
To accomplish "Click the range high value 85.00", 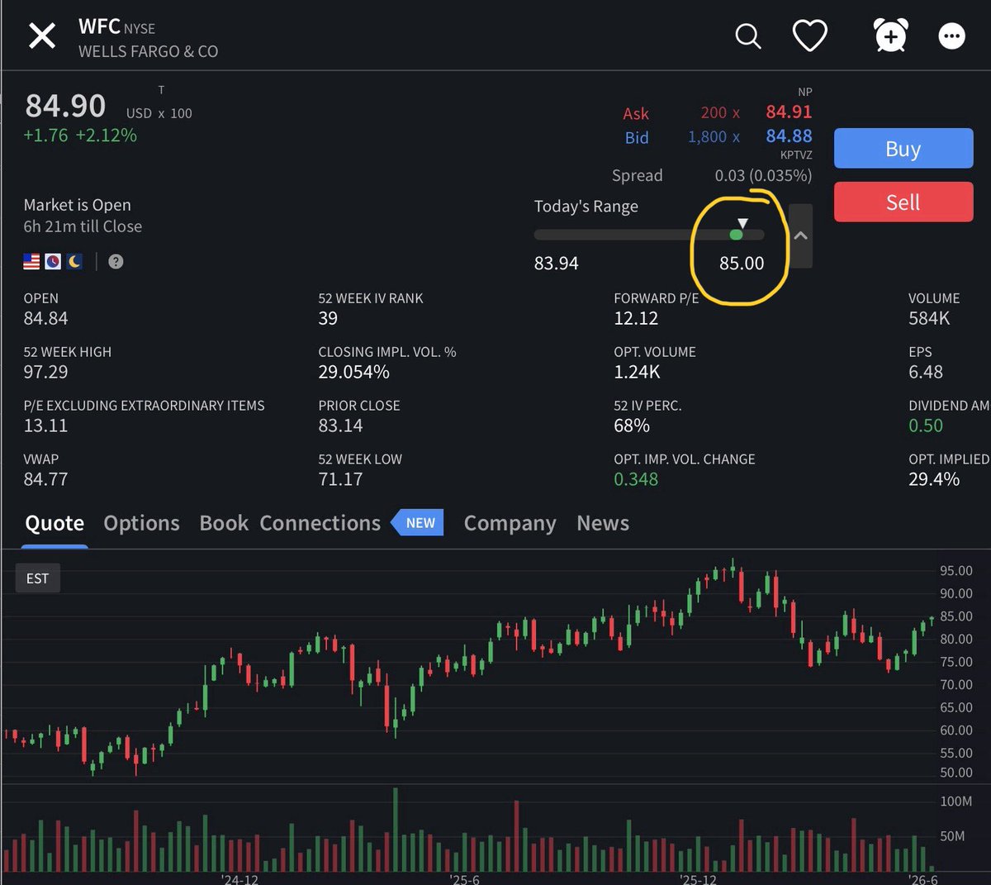I will (742, 263).
